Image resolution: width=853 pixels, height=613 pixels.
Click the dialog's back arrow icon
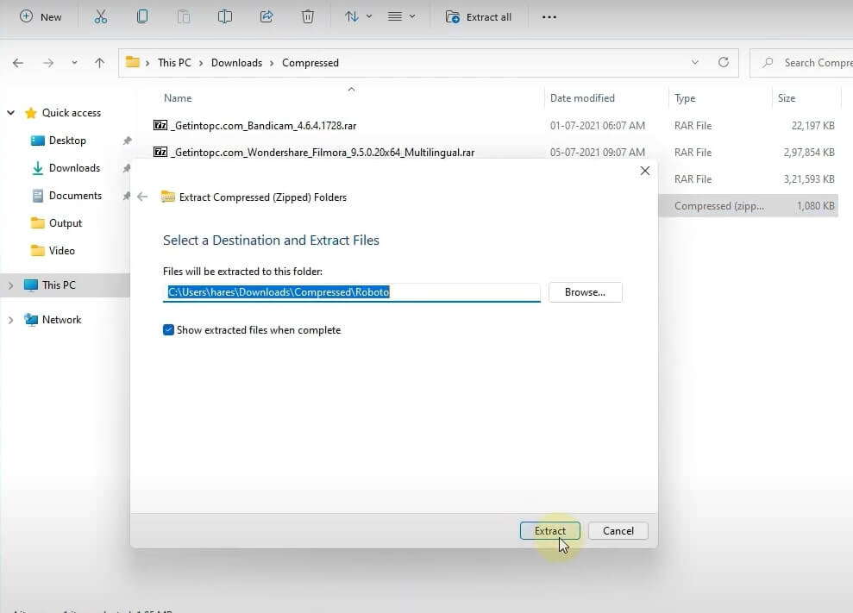(x=142, y=197)
